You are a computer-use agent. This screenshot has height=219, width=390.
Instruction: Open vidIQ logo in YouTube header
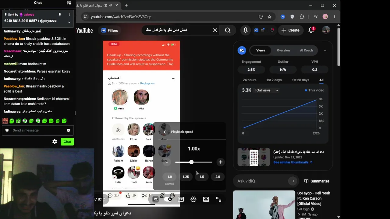click(256, 30)
